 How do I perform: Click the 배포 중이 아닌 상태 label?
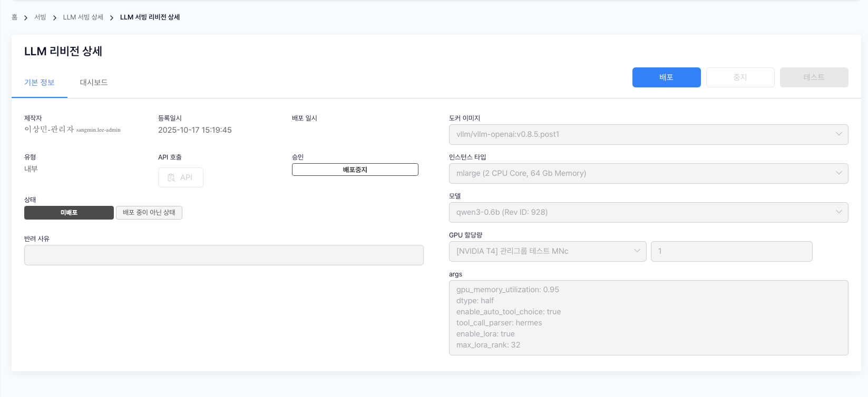tap(149, 213)
